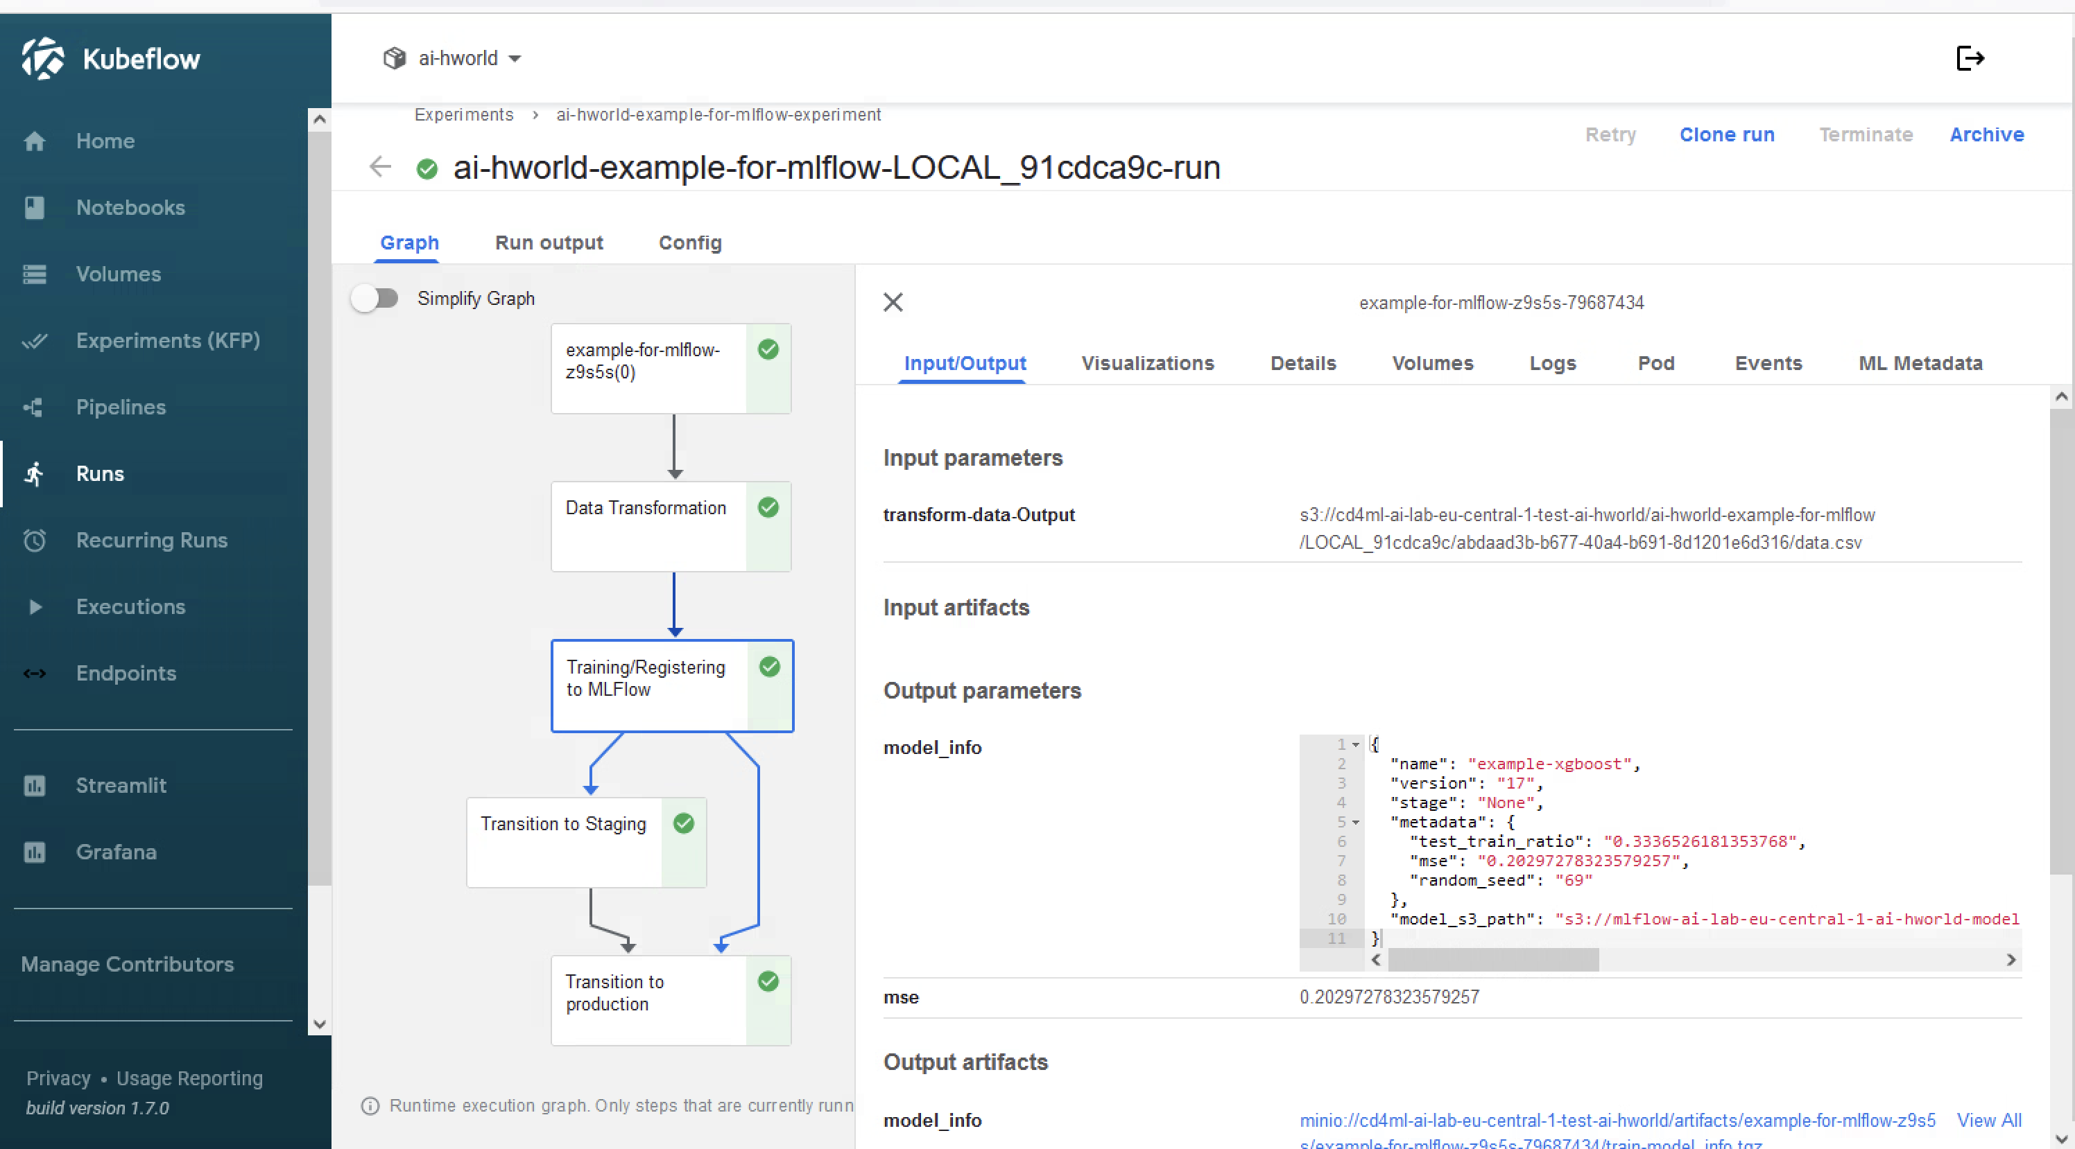
Task: Click status check on Data Transformation node
Action: [x=768, y=507]
